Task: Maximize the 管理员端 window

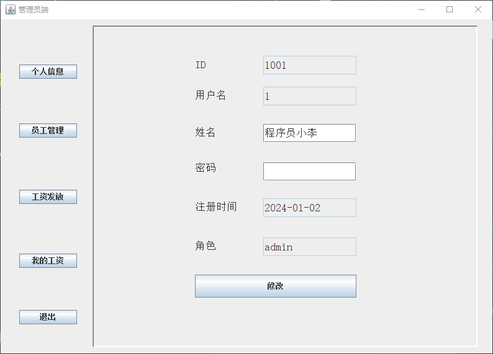Action: pyautogui.click(x=450, y=9)
